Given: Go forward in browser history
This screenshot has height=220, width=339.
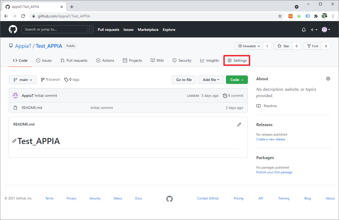Looking at the screenshot, I should coord(15,16).
